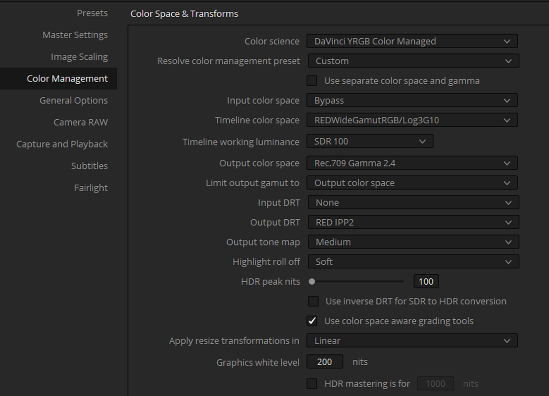Image resolution: width=549 pixels, height=396 pixels.
Task: Click the "Graphics white level" label
Action: (258, 362)
